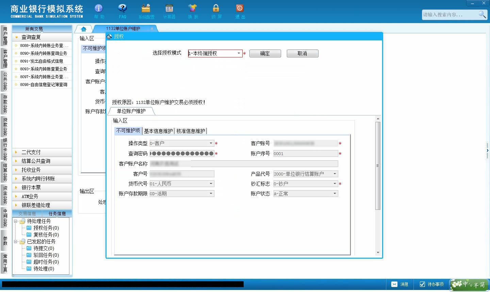Expand the 银行本票 menu group
Image resolution: width=490 pixels, height=292 pixels.
click(x=42, y=187)
